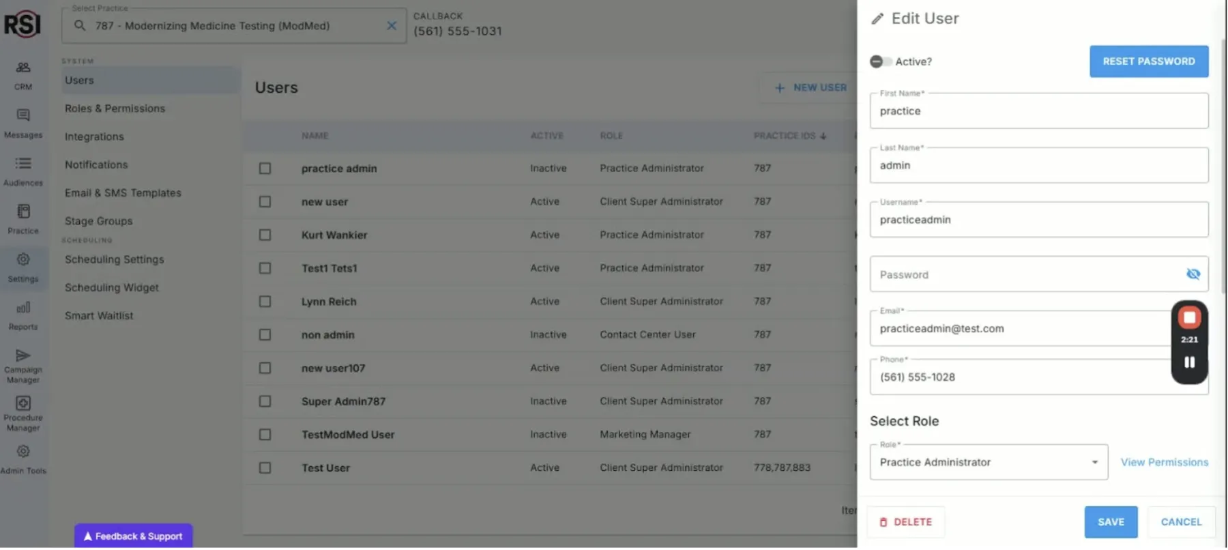The height and width of the screenshot is (550, 1228).
Task: Go to Audiences section icon
Action: click(x=23, y=164)
